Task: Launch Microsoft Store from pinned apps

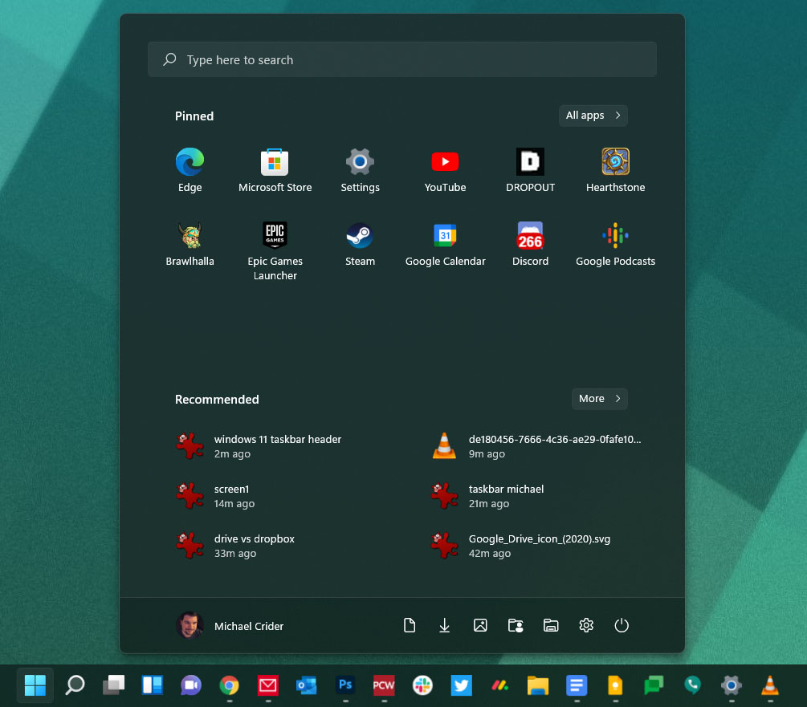Action: [x=275, y=170]
